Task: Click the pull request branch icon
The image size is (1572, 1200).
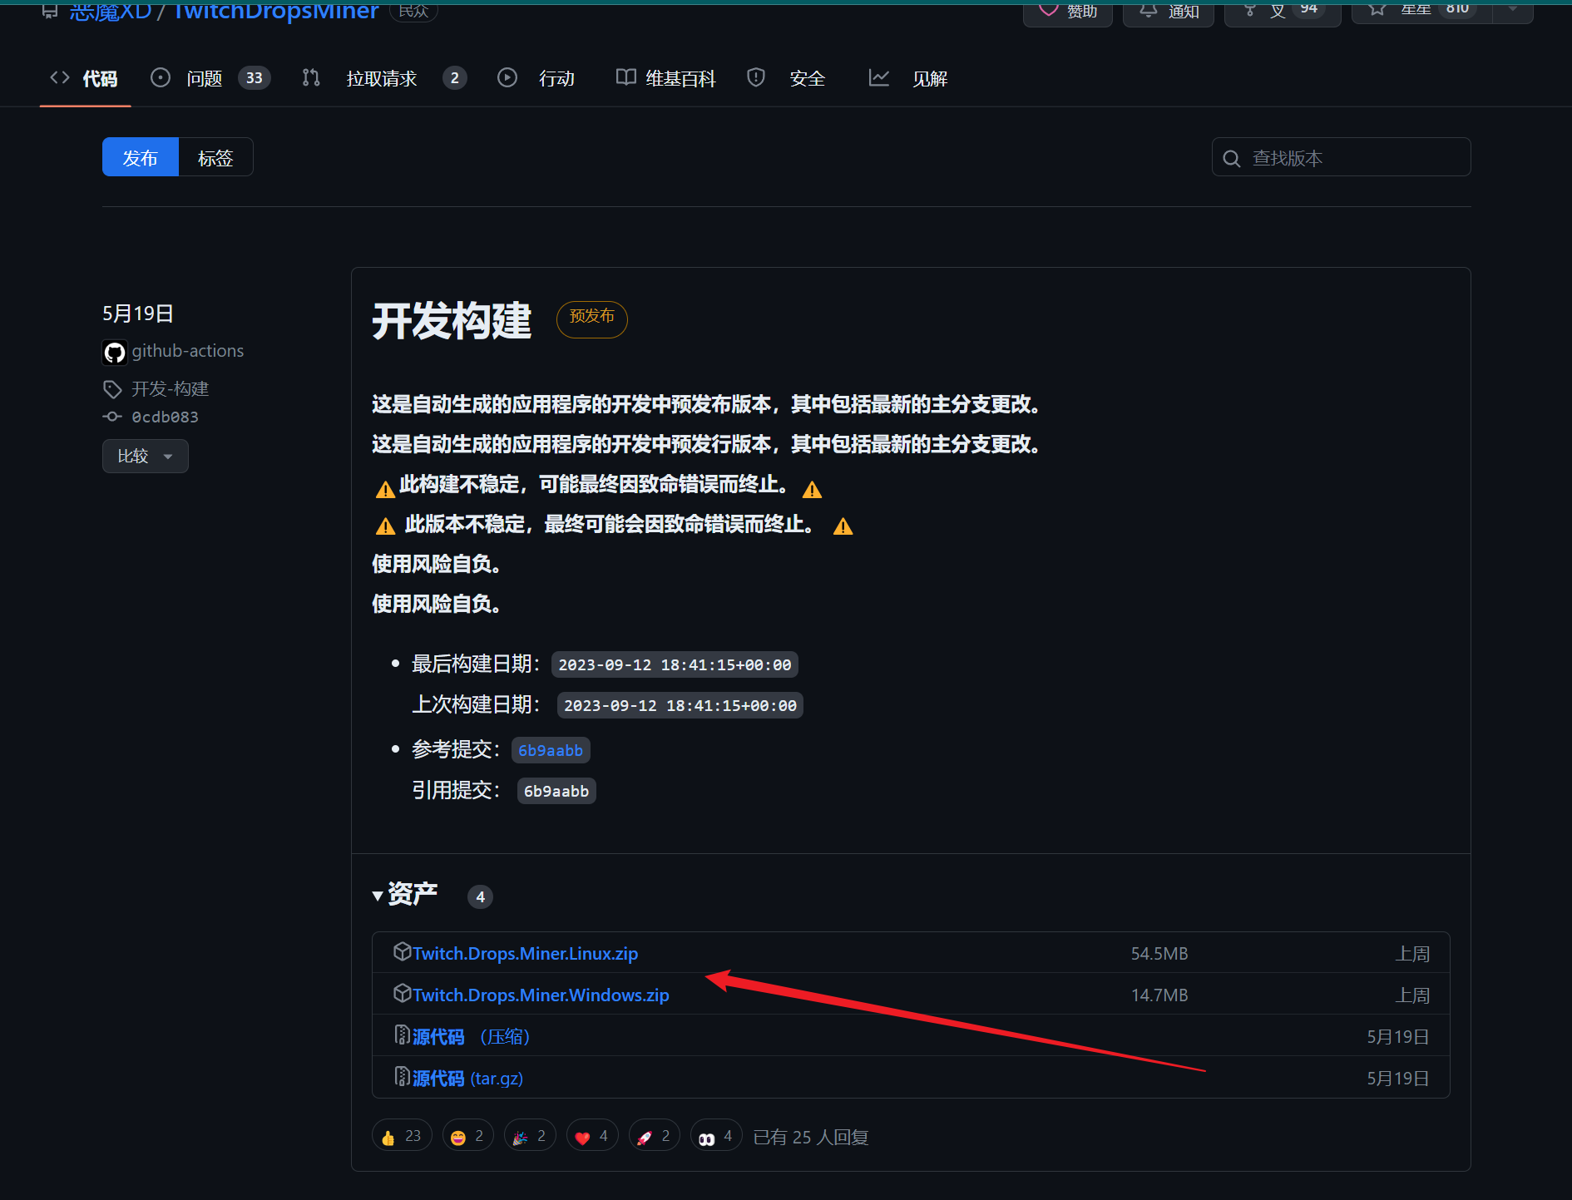Action: [311, 78]
